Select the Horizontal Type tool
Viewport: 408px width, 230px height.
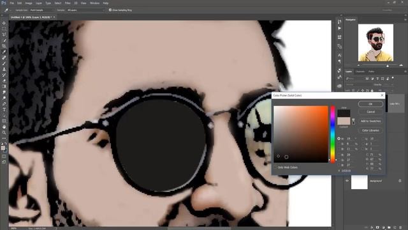[4, 109]
